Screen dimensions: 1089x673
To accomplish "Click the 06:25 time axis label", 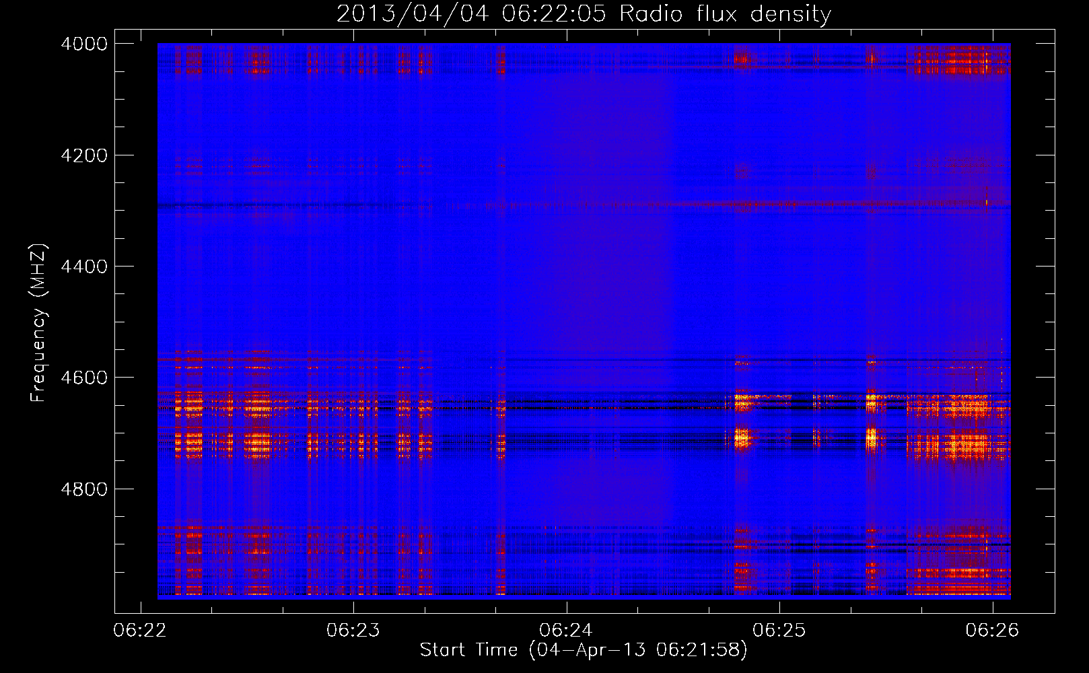I will [x=779, y=630].
